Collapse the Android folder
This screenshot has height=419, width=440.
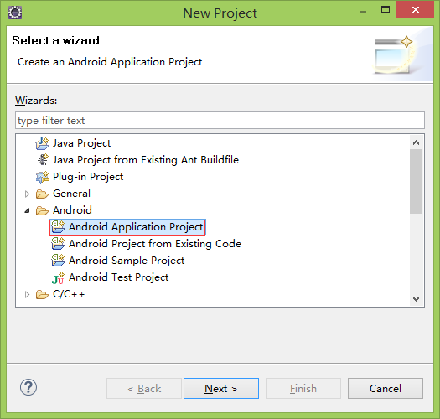tap(27, 210)
